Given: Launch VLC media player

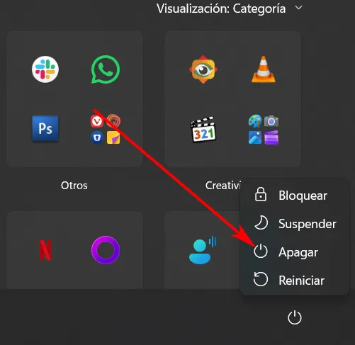Looking at the screenshot, I should click(264, 69).
